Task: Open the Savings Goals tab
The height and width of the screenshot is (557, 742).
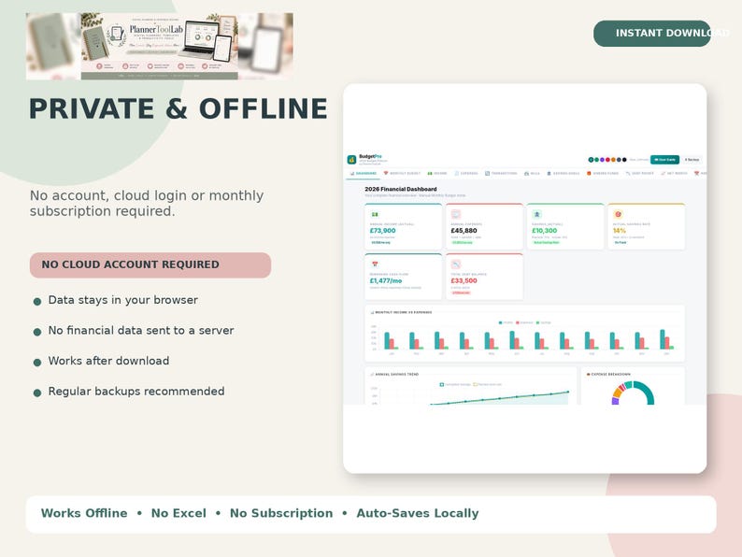Action: coord(564,173)
